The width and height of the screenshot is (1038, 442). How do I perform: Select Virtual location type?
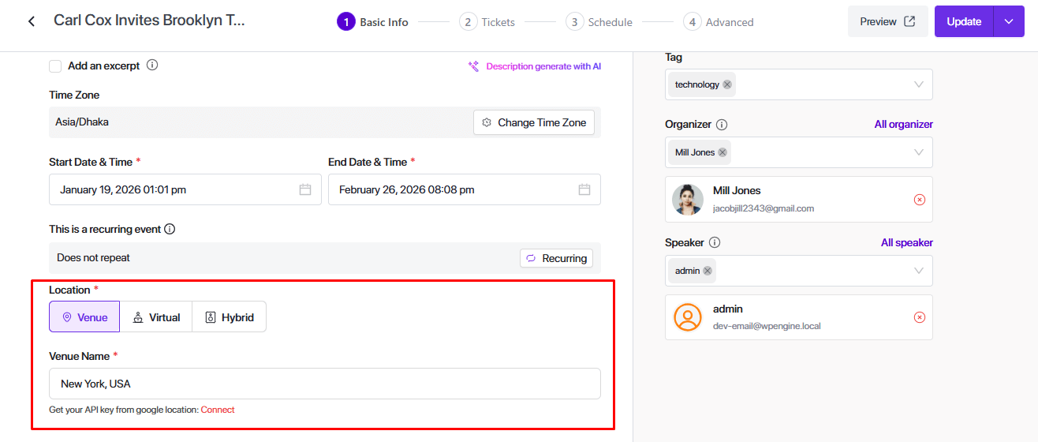[x=156, y=317]
